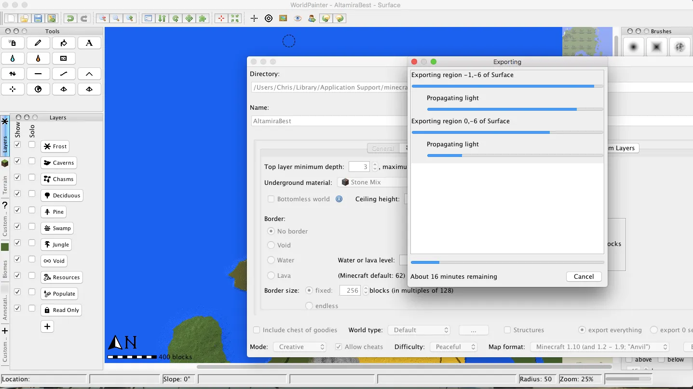693x389 pixels.
Task: Open the Mode dropdown showing Creative
Action: click(300, 347)
